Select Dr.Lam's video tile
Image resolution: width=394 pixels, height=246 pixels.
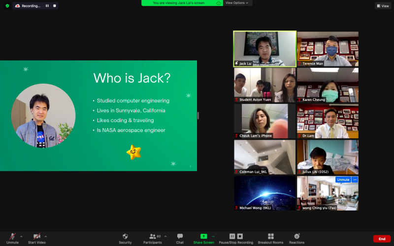(328, 121)
